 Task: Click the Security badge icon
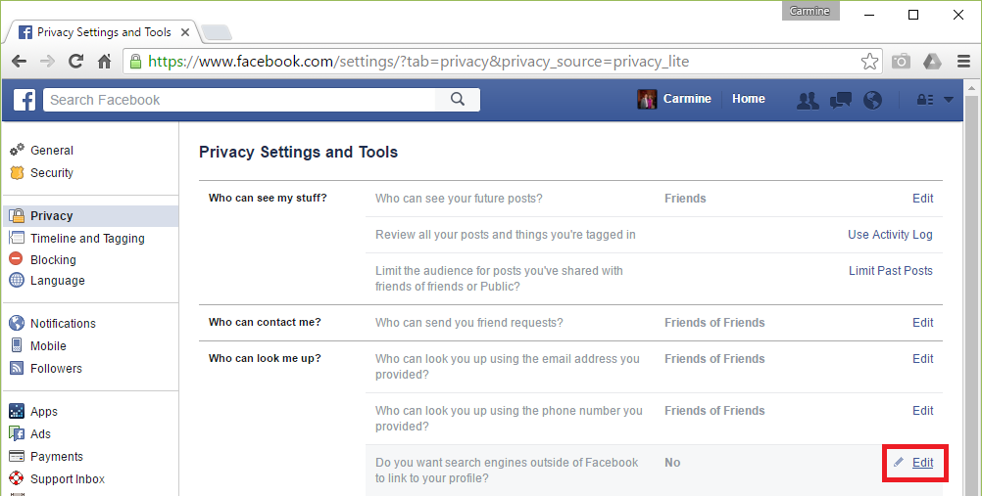pyautogui.click(x=17, y=172)
